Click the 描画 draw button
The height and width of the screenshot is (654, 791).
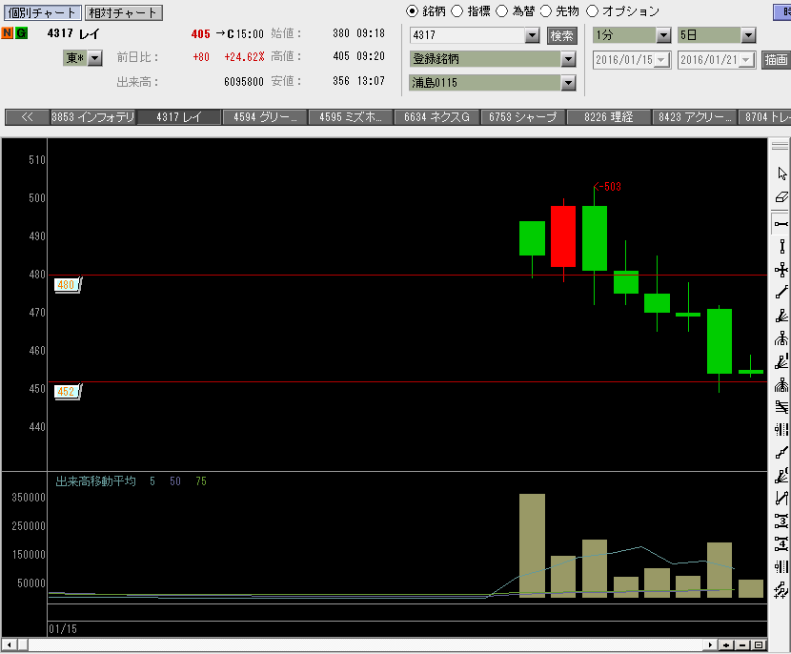pos(776,60)
